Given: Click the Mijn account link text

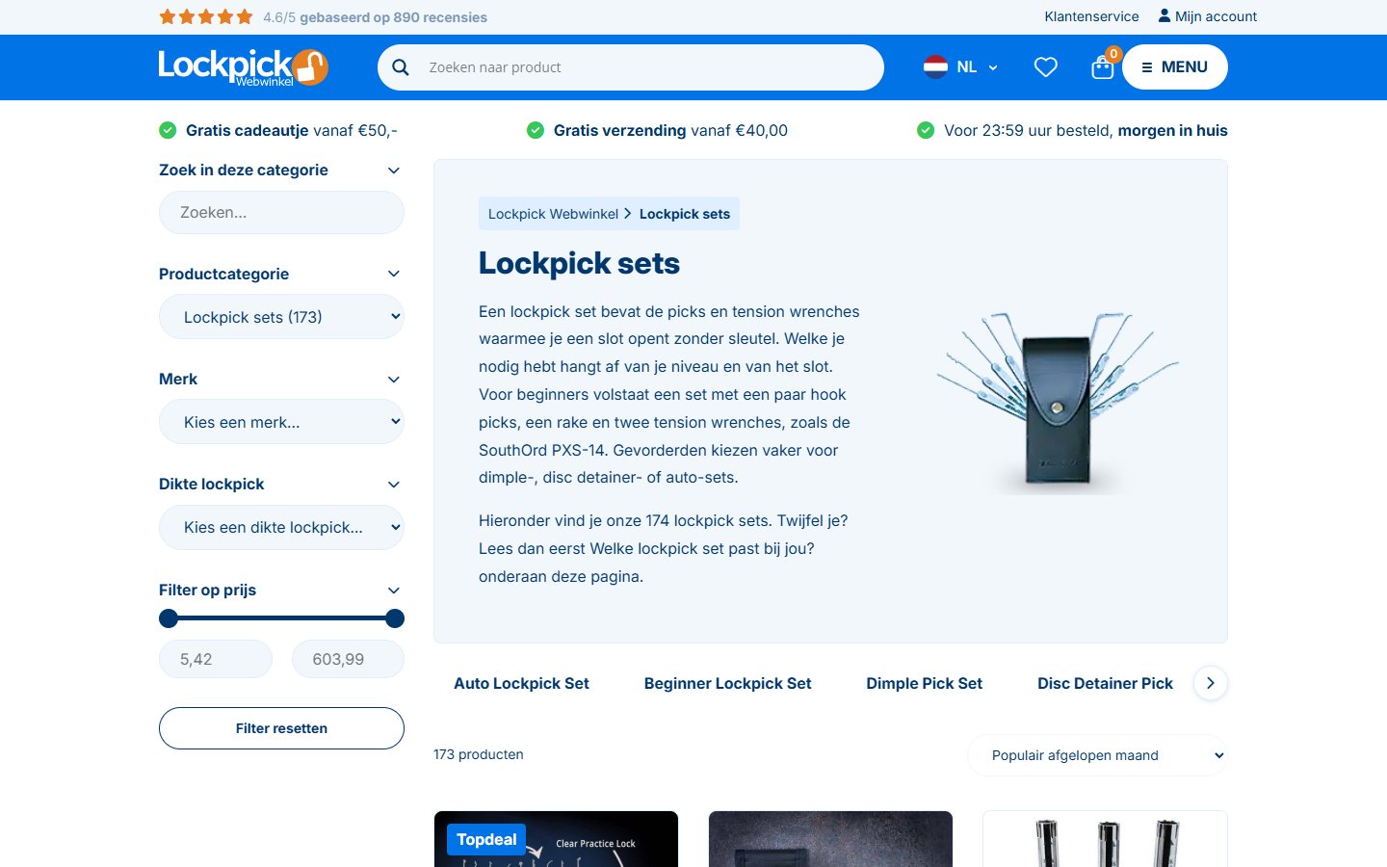Looking at the screenshot, I should tap(1216, 16).
